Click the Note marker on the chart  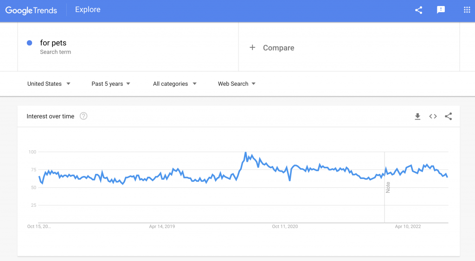pyautogui.click(x=388, y=187)
